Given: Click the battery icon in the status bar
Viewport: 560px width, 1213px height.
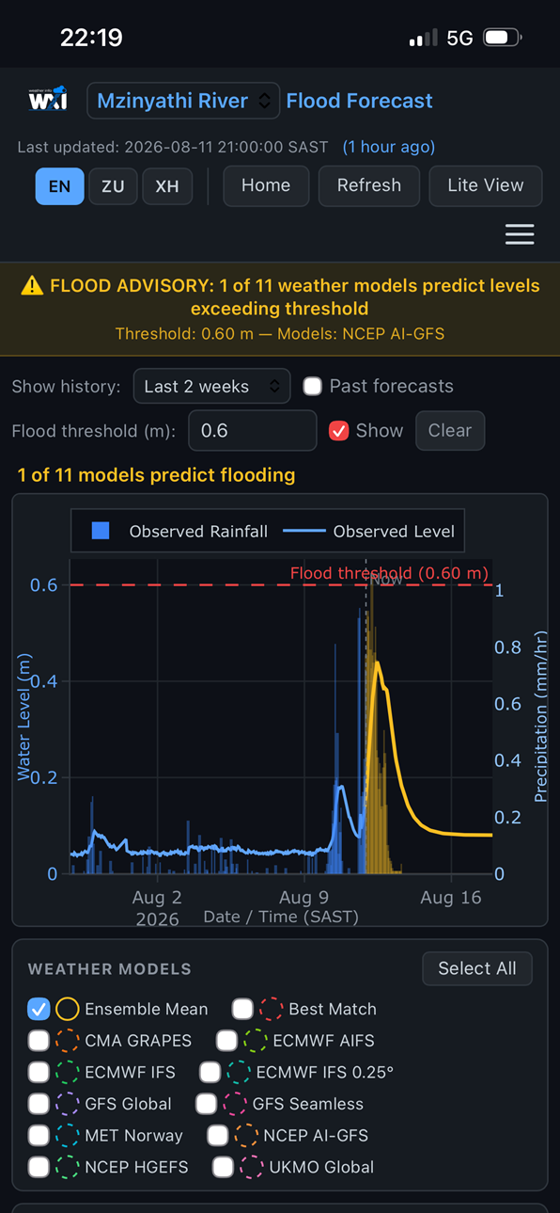Looking at the screenshot, I should 502,38.
